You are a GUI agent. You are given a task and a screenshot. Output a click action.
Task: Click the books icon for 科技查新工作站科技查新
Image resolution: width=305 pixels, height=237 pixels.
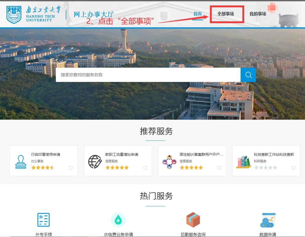pyautogui.click(x=243, y=162)
